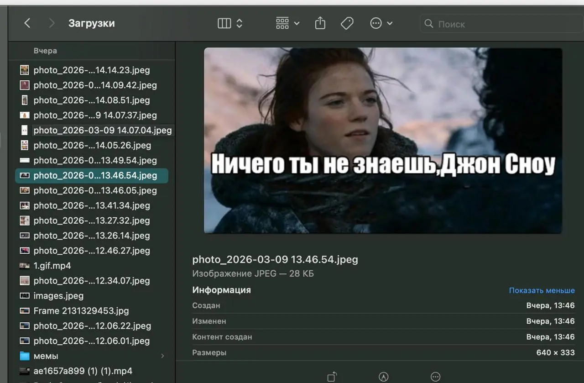Open the Tags toolbar icon
This screenshot has height=383, width=584.
pyautogui.click(x=347, y=23)
